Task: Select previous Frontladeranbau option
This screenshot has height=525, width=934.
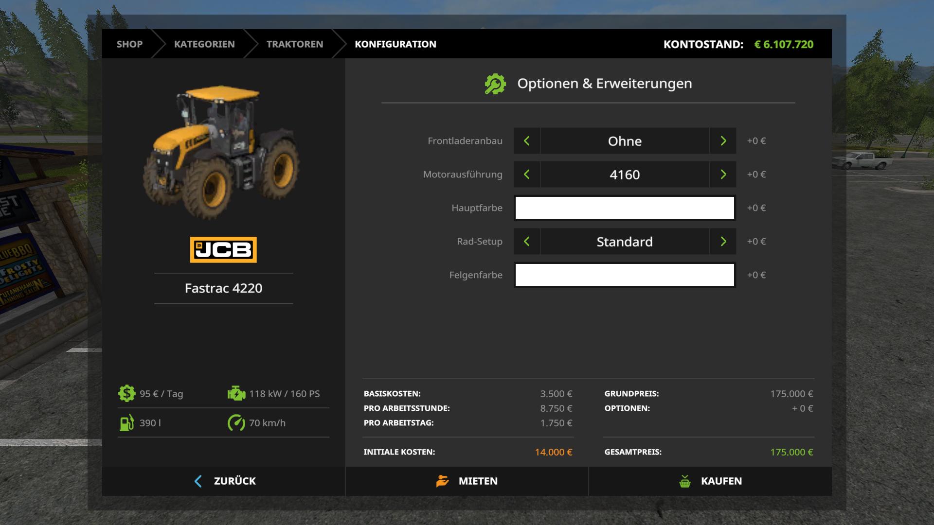Action: click(527, 141)
